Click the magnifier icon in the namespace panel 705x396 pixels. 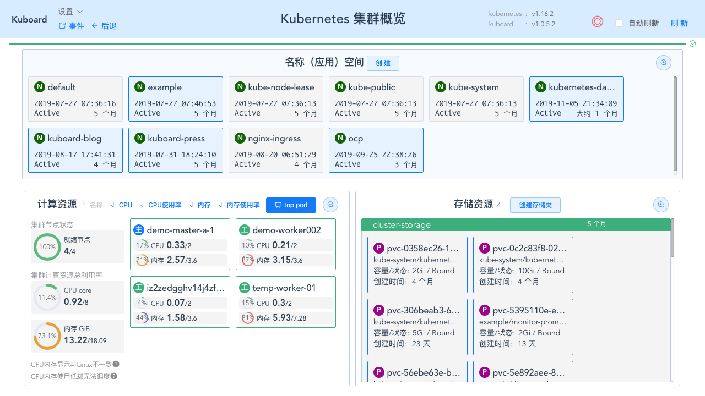point(663,62)
